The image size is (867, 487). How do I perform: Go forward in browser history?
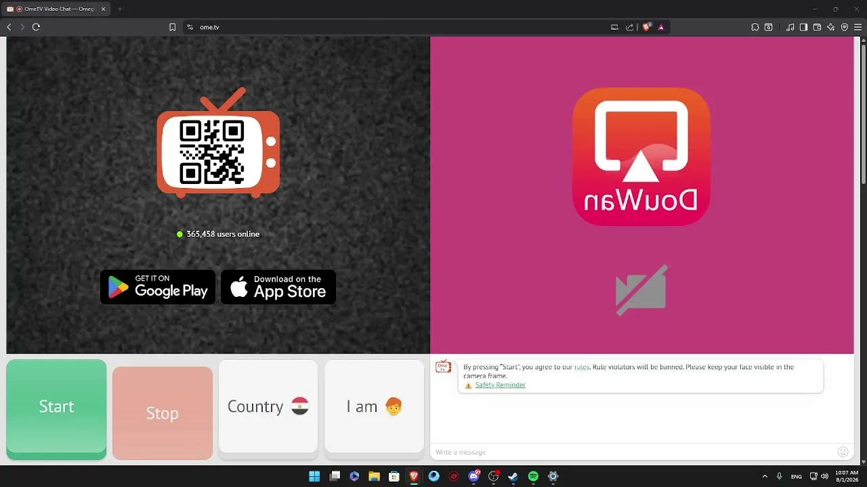tap(22, 27)
